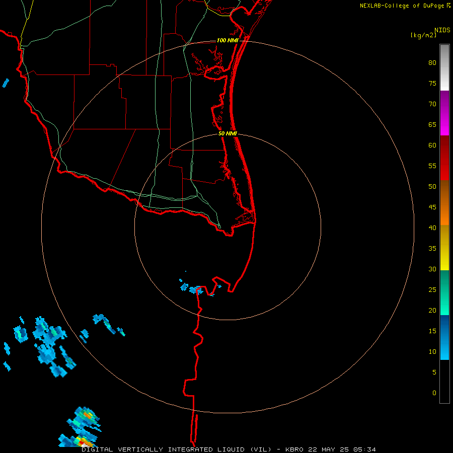Click the 50 value on the color scale

tap(432, 187)
